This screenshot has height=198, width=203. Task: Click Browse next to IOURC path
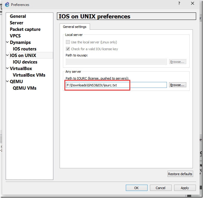[x=177, y=85]
